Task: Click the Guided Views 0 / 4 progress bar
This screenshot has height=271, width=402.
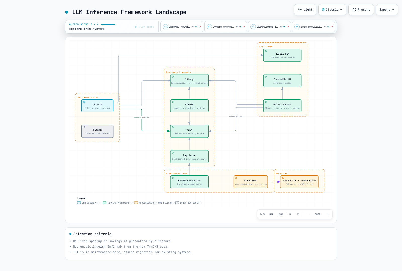Action: point(108,24)
